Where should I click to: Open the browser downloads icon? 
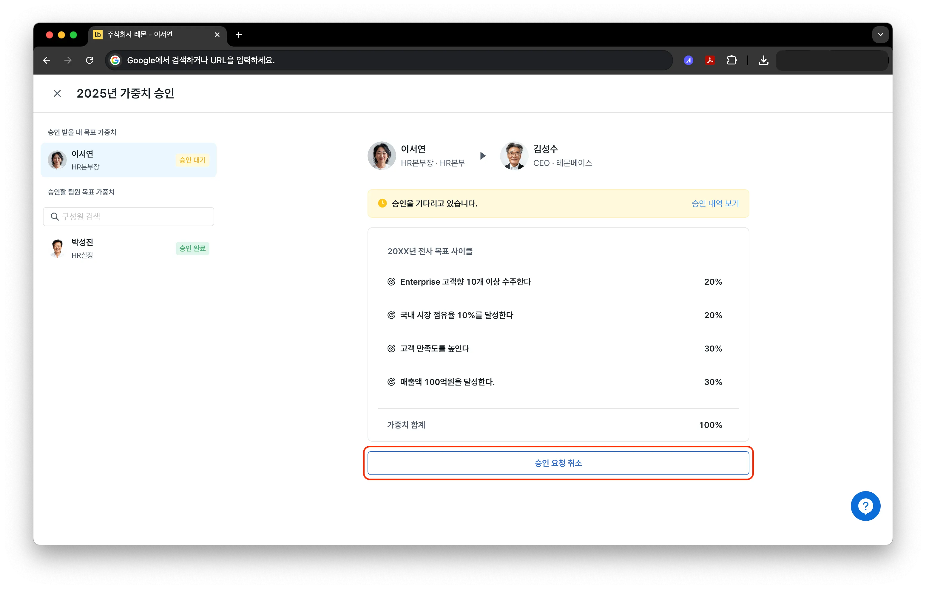click(x=763, y=60)
